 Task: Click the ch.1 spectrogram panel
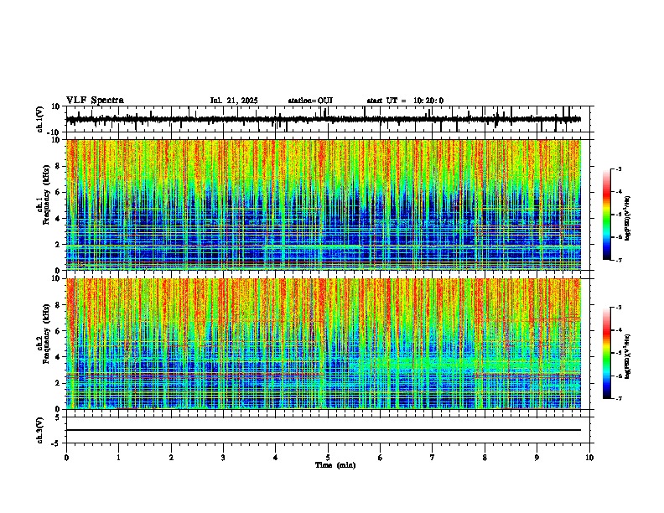pos(324,205)
